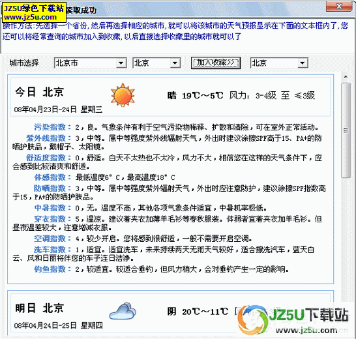Viewport: 356px width, 339px height.
Task: Click the date 08年04月24日-25日 星期四
Action: tap(58, 325)
